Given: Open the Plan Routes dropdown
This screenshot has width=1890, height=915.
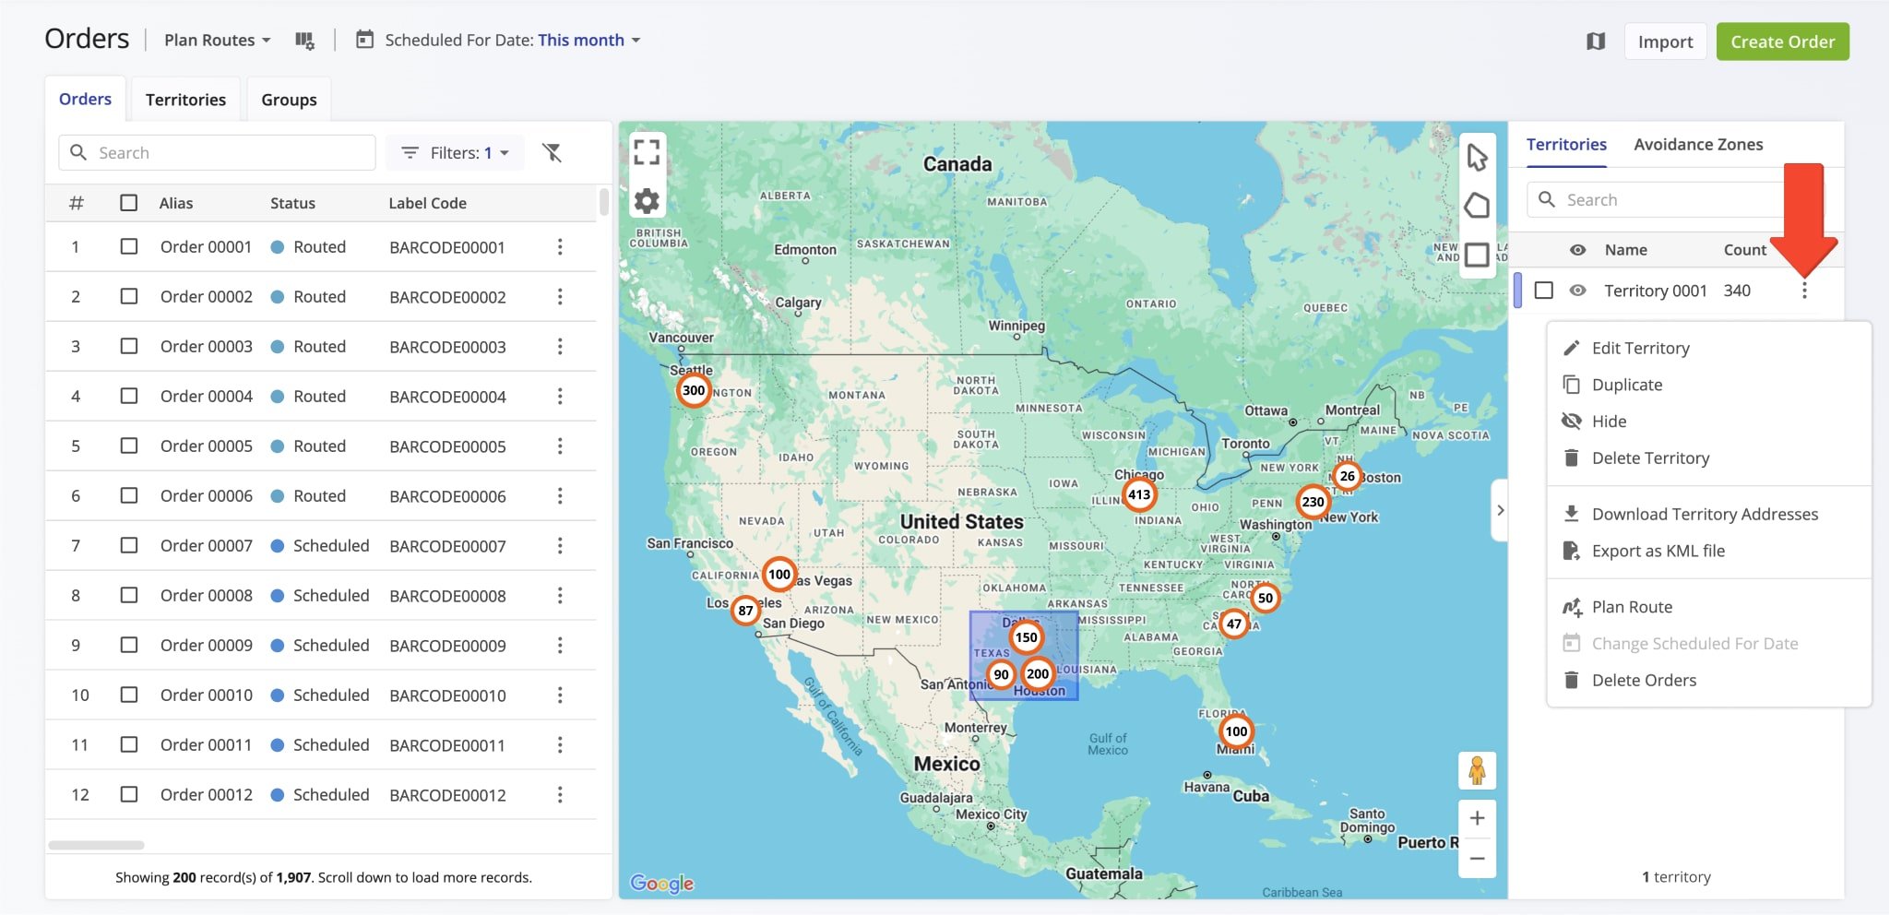Looking at the screenshot, I should pos(218,40).
